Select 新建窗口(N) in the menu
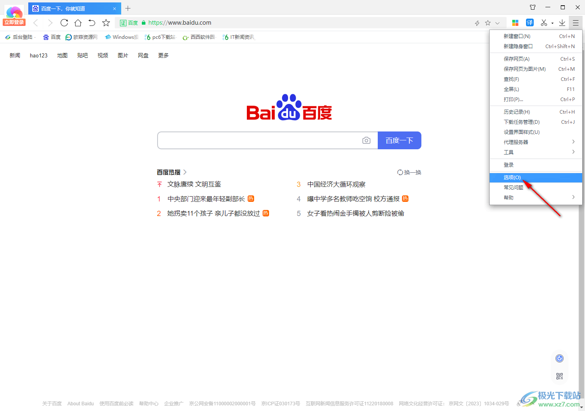Screen dimensions: 585x411 [536, 36]
